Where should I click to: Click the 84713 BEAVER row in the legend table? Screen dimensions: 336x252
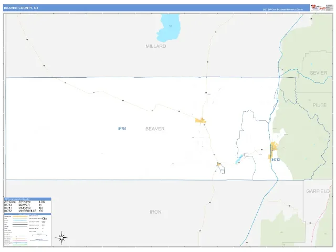coord(27,205)
